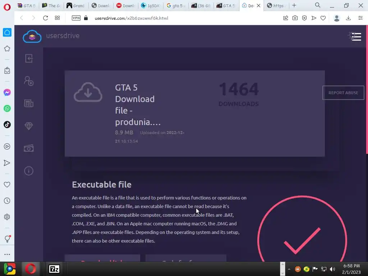Take a snapshot with the camera icon
This screenshot has width=368, height=276.
(x=295, y=18)
